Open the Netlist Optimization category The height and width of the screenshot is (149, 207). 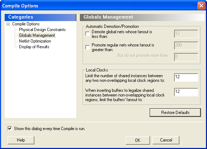(x=35, y=41)
